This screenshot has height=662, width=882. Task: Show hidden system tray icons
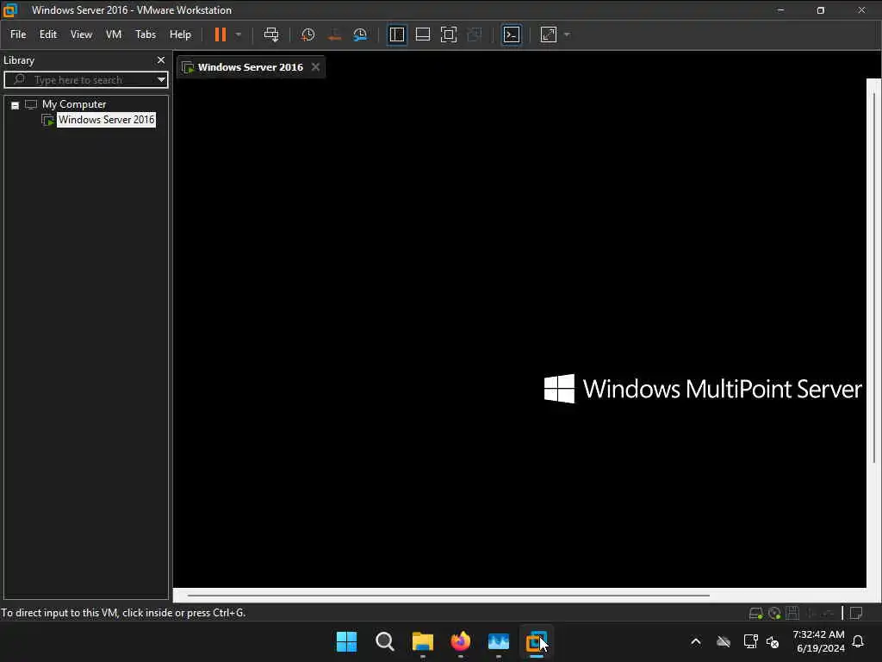[696, 641]
